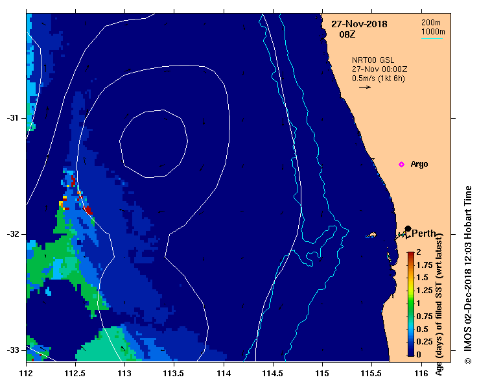
Task: Click the color bar value 2
Action: (x=419, y=252)
